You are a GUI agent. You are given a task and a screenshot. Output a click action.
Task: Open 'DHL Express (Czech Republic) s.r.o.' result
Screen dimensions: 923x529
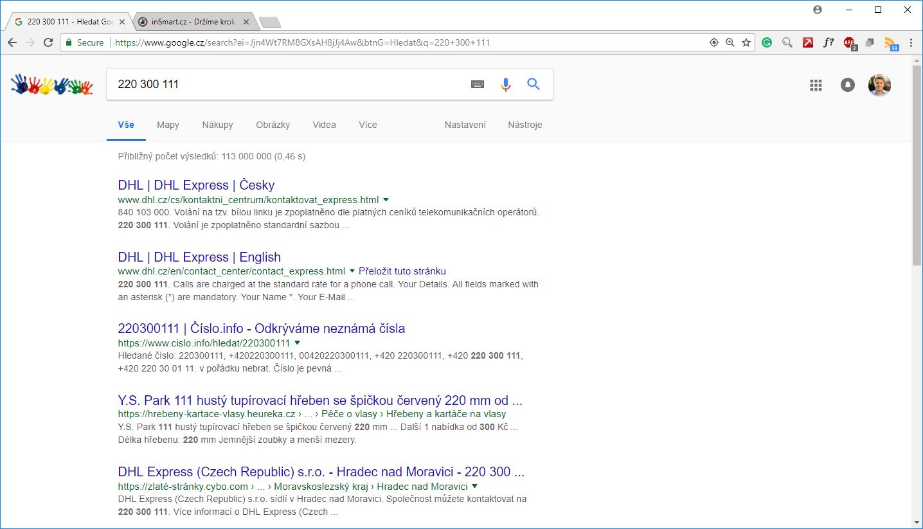tap(321, 472)
